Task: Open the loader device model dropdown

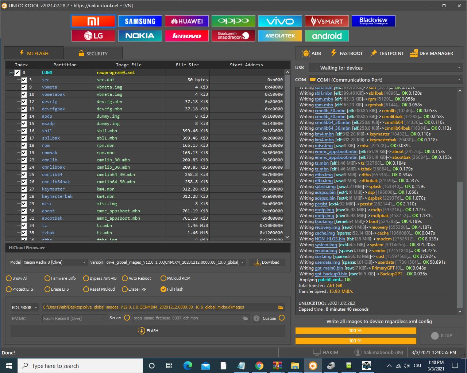Action: (x=74, y=318)
